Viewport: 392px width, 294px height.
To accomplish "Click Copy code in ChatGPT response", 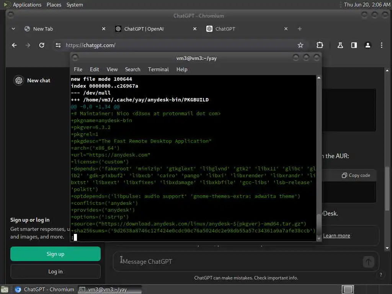I will [356, 175].
